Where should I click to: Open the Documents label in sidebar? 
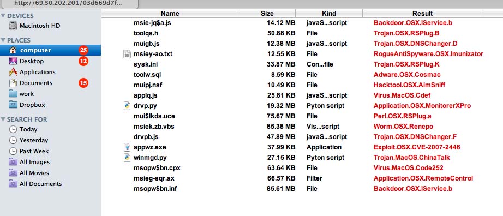pyautogui.click(x=36, y=83)
